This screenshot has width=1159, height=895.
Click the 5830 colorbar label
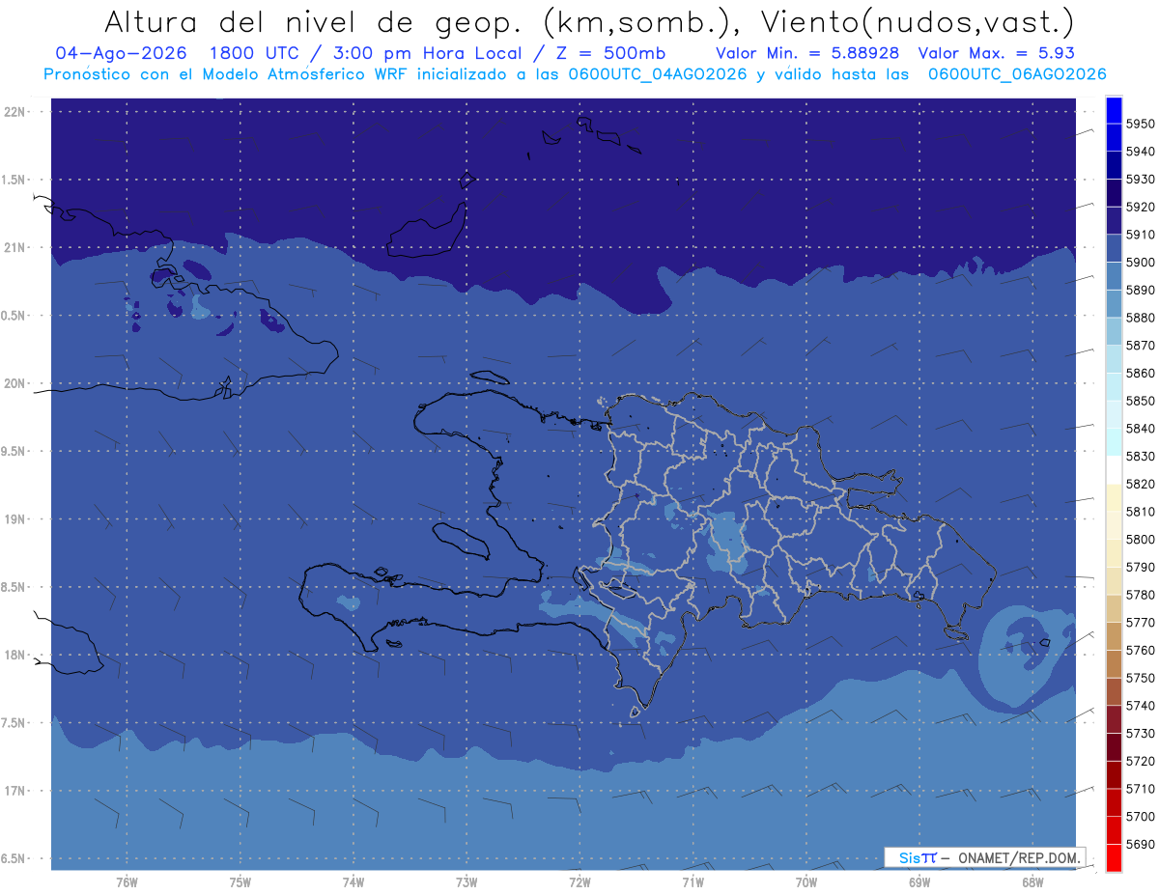coord(1141,457)
